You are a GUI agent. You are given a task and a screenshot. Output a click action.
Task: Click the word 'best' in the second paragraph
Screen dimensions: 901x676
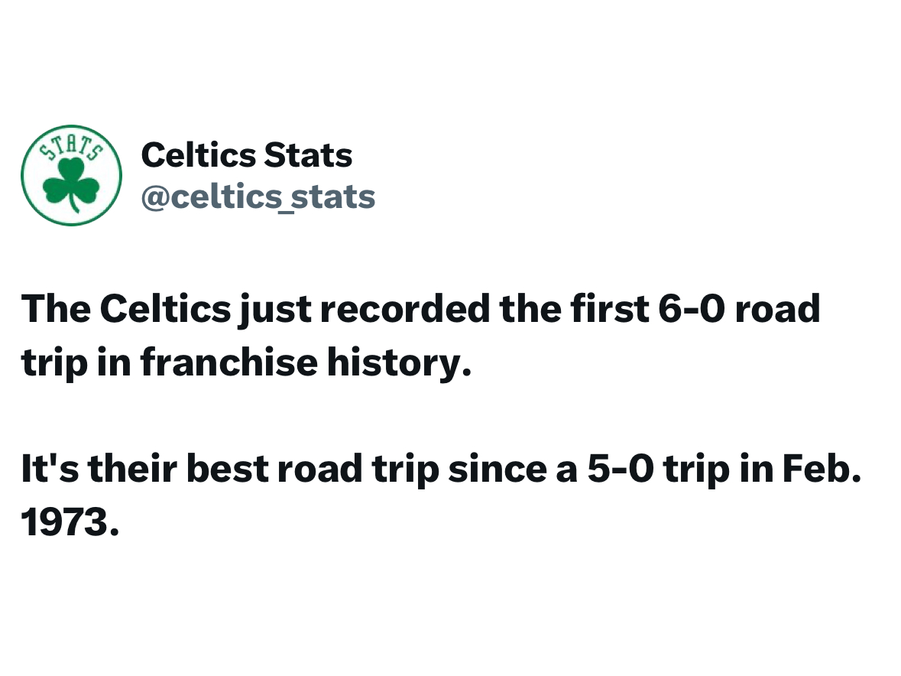[x=228, y=469]
